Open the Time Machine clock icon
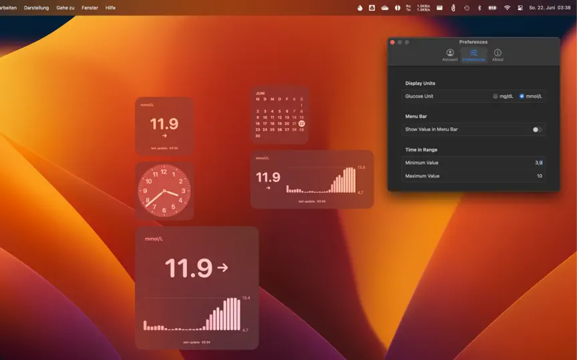Screen dimensions: 577x360 click(x=467, y=8)
